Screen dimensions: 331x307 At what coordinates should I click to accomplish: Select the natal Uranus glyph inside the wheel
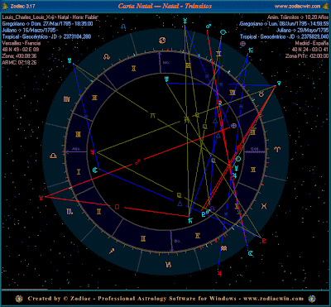tap(166, 79)
